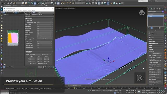Pause the Phoenix simulation

165,38
